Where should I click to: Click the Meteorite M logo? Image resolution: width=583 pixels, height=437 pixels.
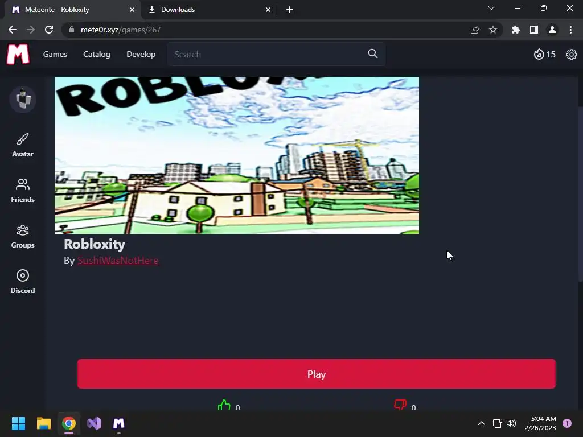(18, 54)
